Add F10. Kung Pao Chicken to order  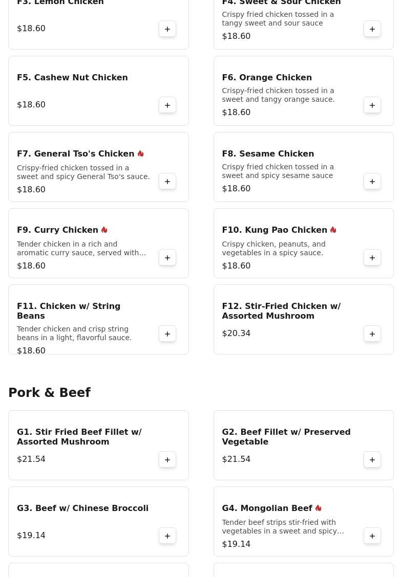coord(372,258)
